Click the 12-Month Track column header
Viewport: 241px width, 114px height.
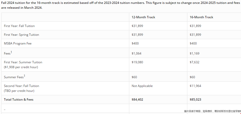point(143,17)
